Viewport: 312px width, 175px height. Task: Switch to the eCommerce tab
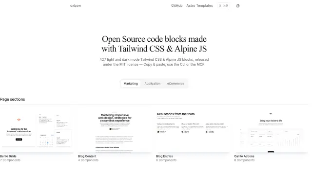click(175, 84)
